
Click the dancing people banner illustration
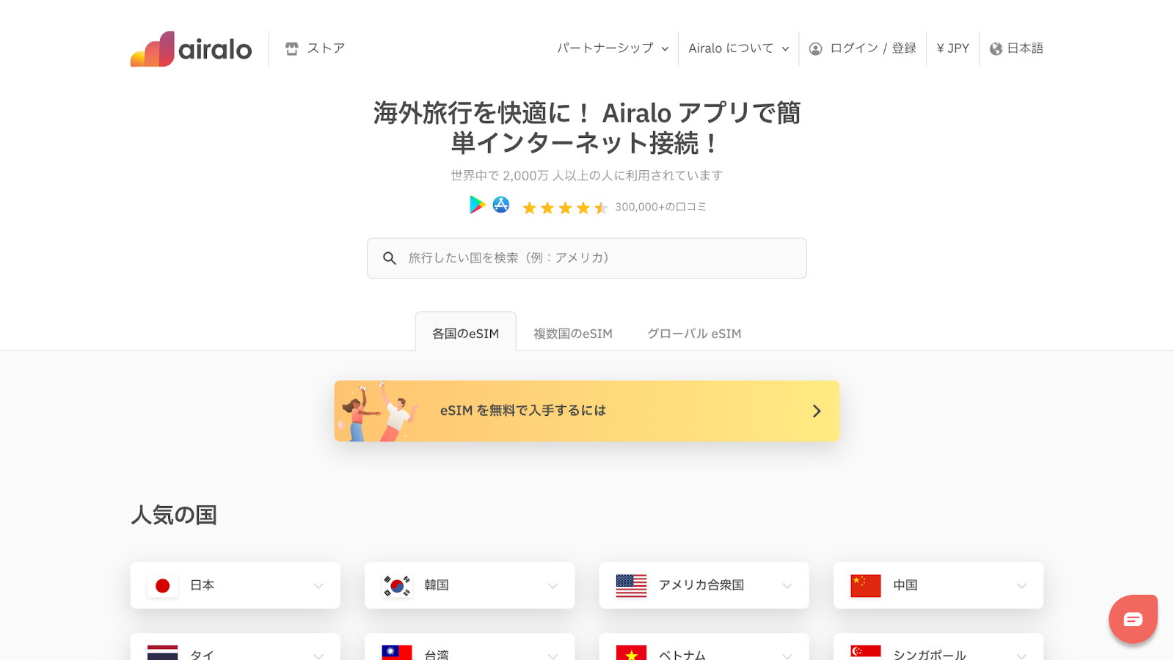point(376,411)
